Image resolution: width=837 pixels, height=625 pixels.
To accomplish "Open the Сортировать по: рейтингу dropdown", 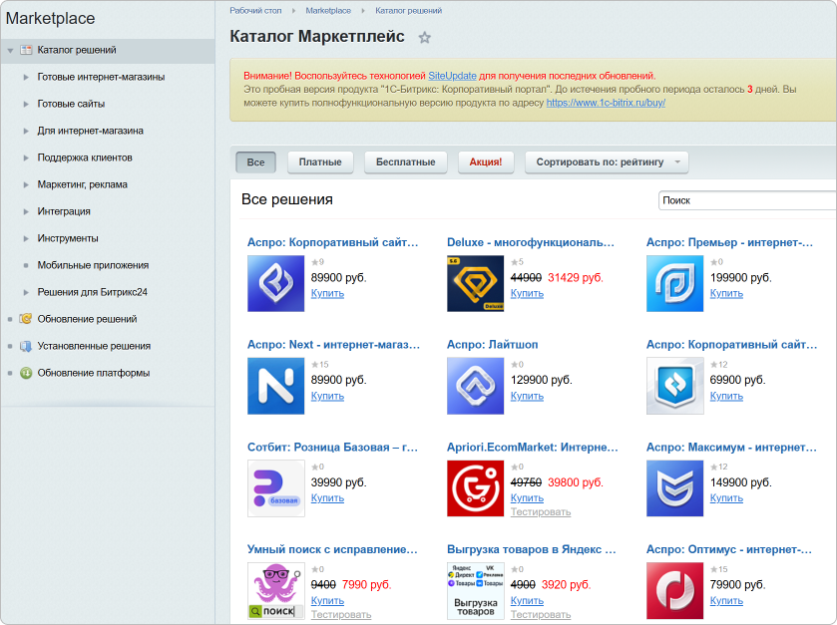I will [606, 162].
